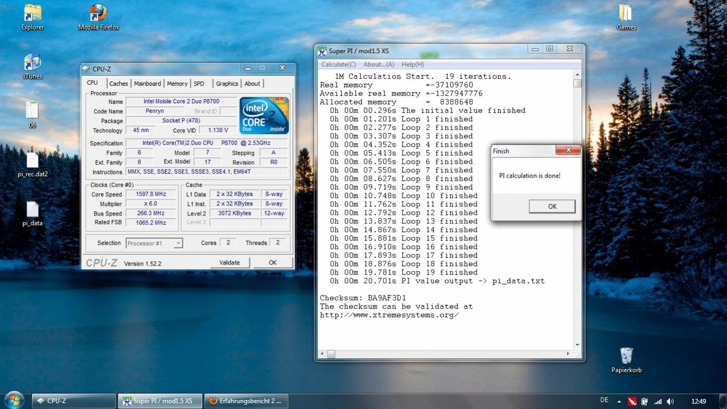Open the Graphics tab
Viewport: 727px width, 409px height.
pyautogui.click(x=227, y=84)
